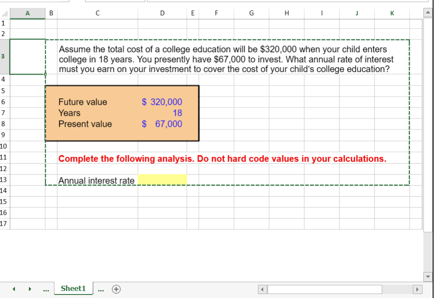Click the horizontal scrollbar right arrow
The width and height of the screenshot is (437, 298).
coord(417,289)
